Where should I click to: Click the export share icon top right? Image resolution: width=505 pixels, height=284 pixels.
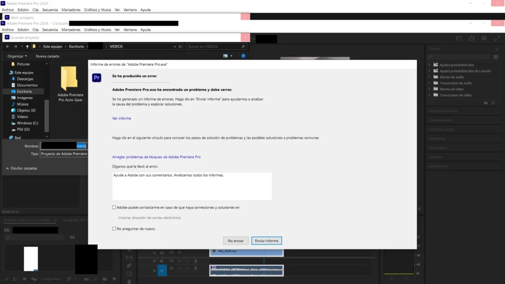point(471,38)
